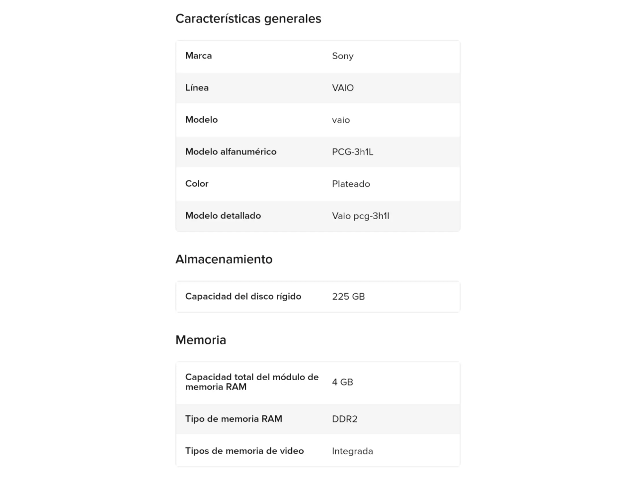Click the Integrada video memory value
This screenshot has height=477, width=636.
(x=352, y=451)
